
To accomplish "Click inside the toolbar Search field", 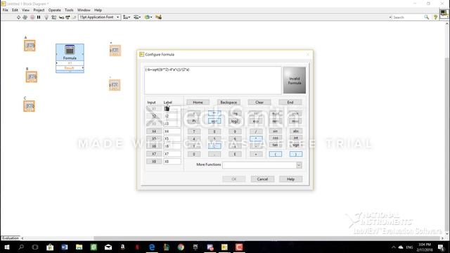I will point(408,17).
